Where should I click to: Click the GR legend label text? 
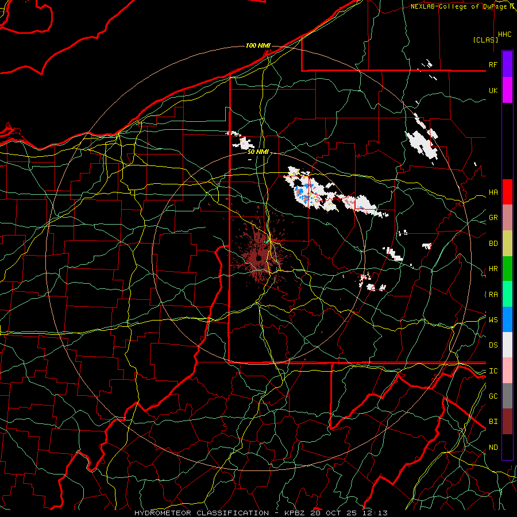click(x=493, y=218)
